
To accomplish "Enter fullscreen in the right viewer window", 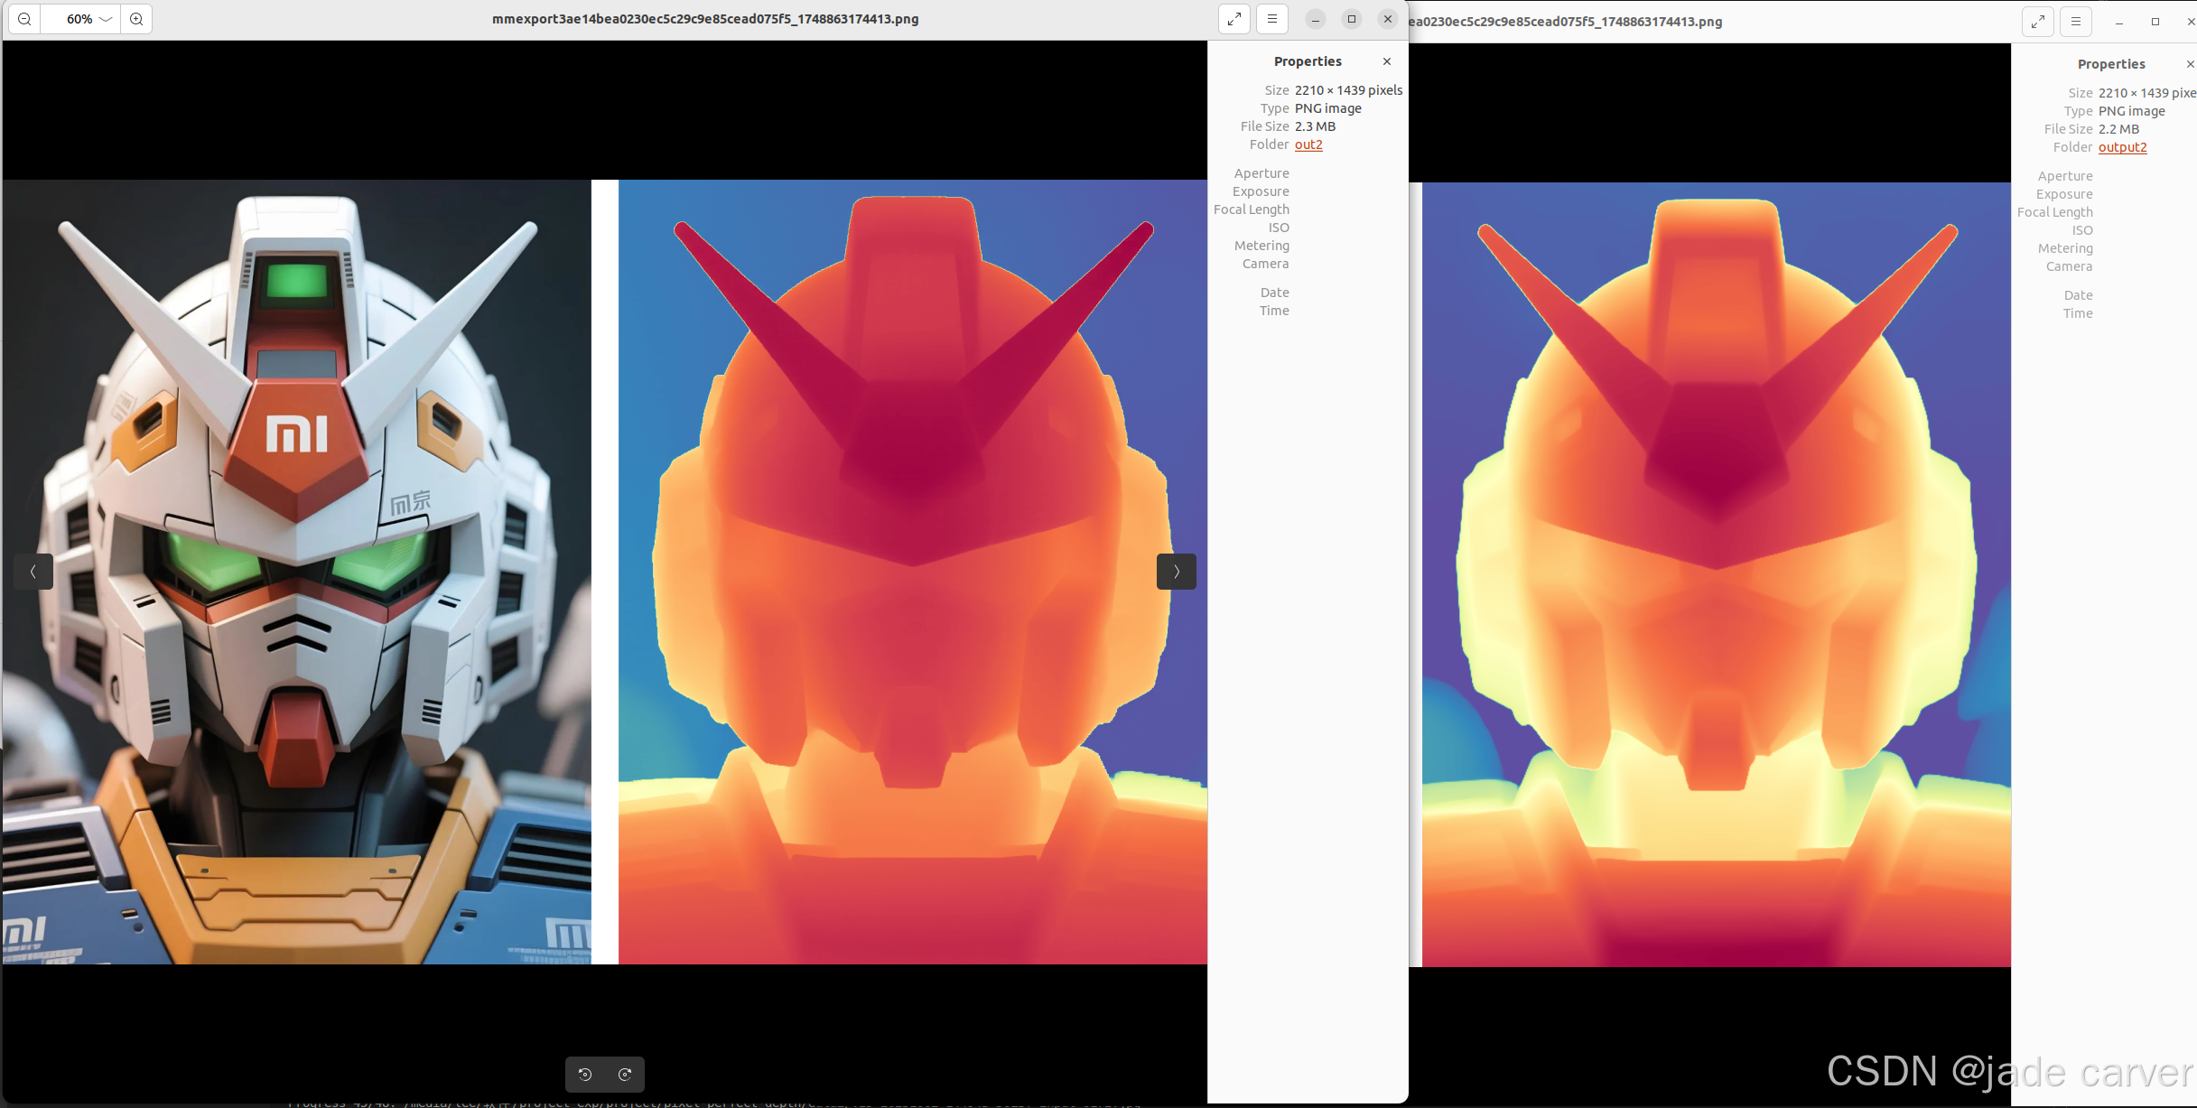I will (2037, 22).
